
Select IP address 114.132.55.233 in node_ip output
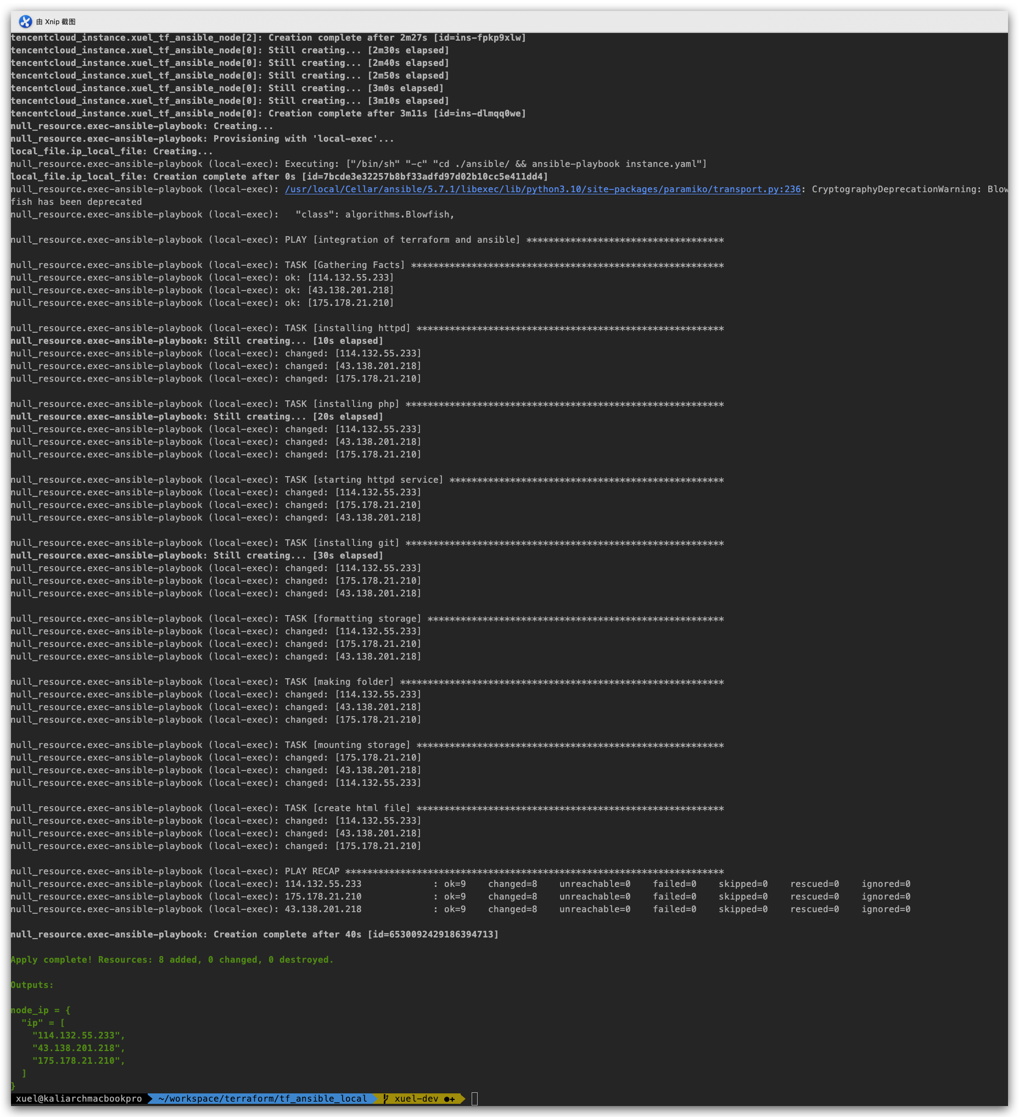(x=78, y=1035)
